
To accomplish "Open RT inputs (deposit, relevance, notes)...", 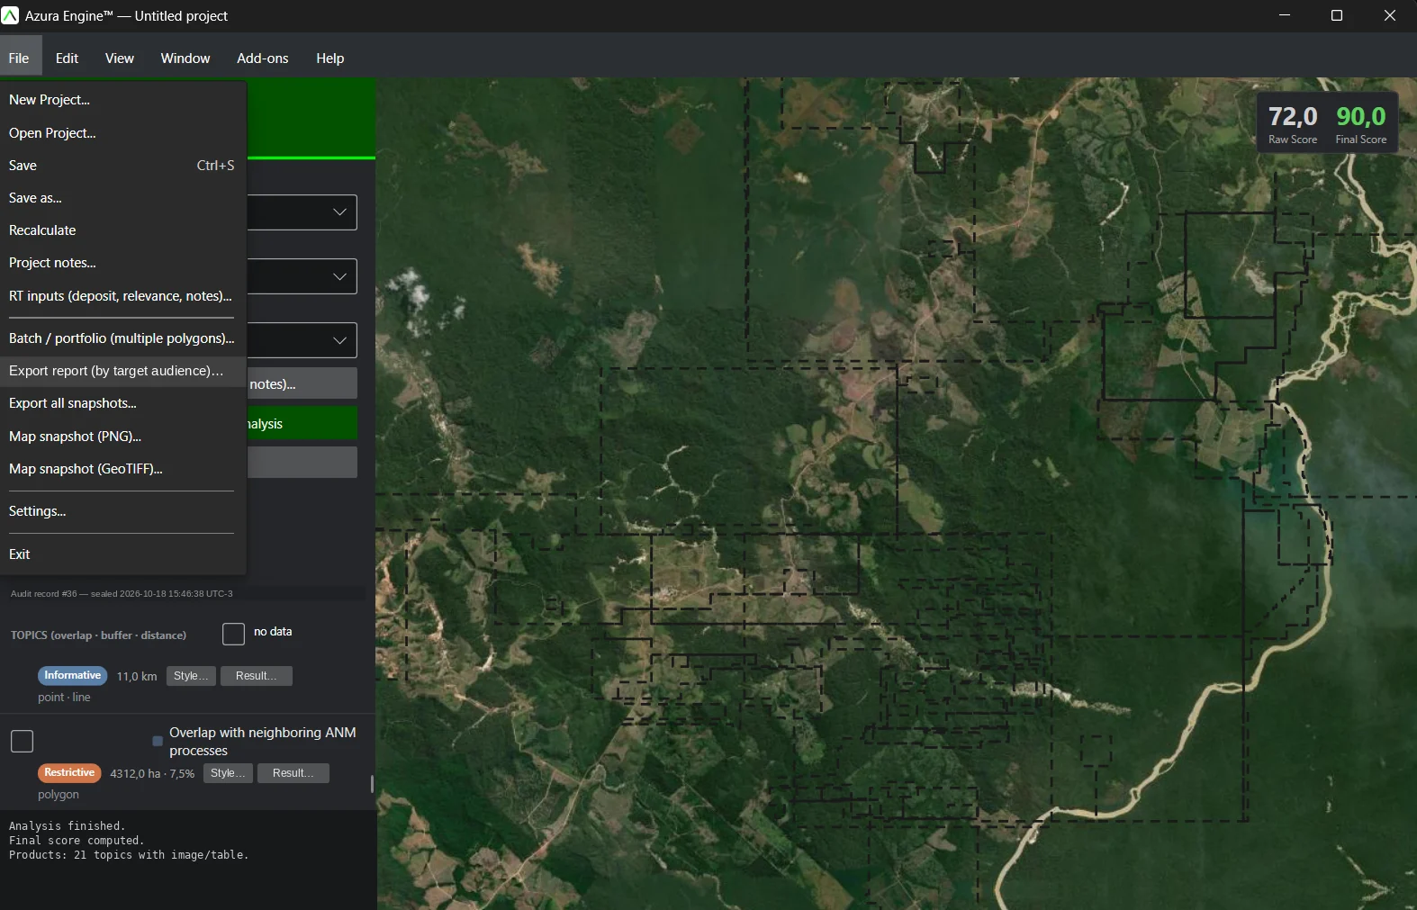I will coord(123,295).
